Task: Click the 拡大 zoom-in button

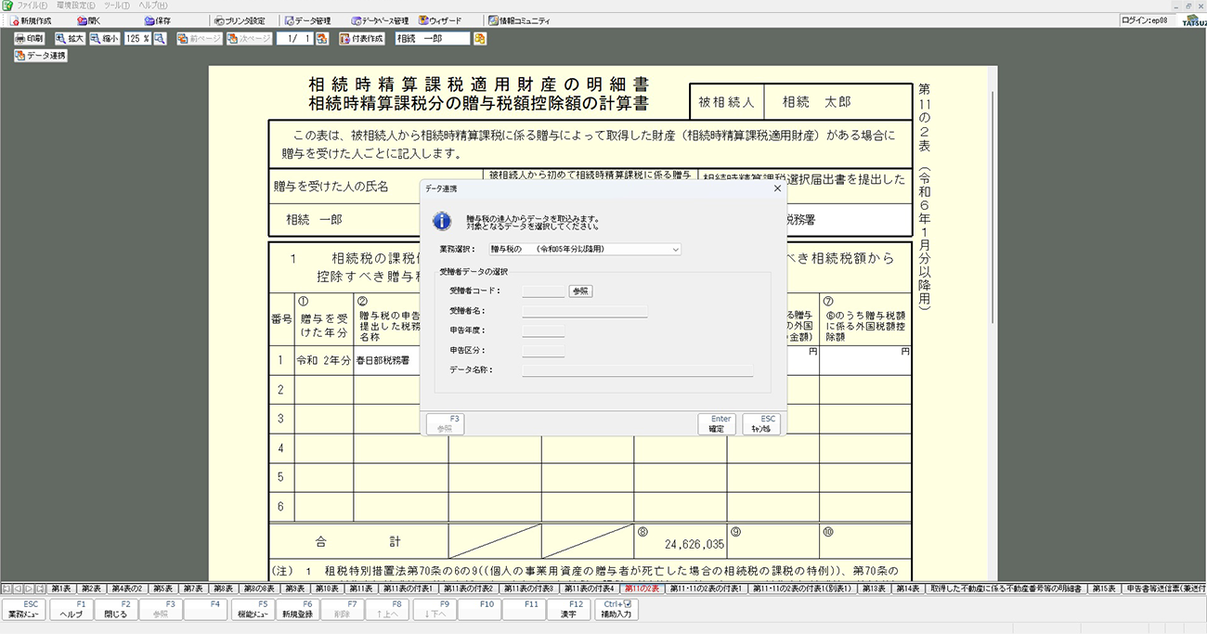Action: coord(70,39)
